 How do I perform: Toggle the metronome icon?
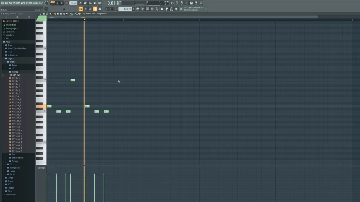[81, 3]
